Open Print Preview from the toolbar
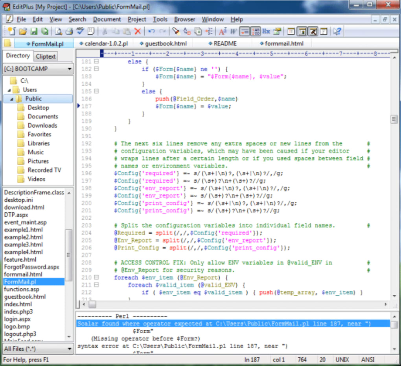 point(58,31)
